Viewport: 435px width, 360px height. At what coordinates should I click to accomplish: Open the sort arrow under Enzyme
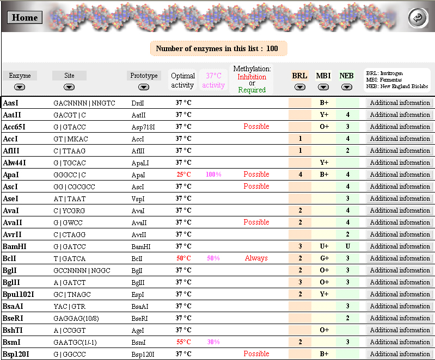point(20,87)
